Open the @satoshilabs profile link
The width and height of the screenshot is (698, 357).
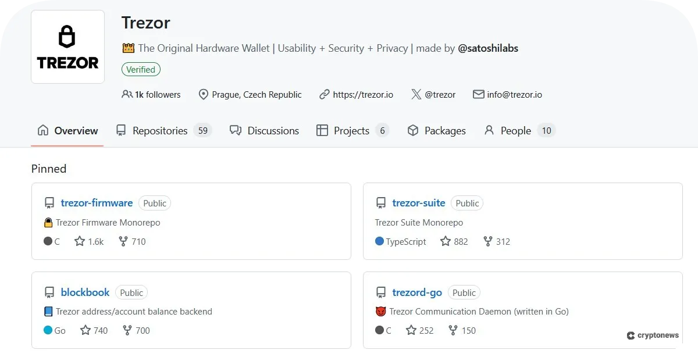[488, 48]
